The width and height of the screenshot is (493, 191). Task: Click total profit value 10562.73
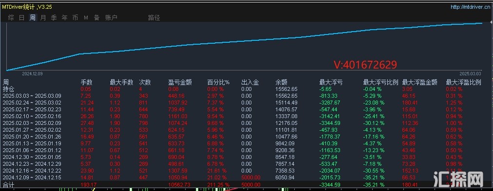pyautogui.click(x=179, y=185)
